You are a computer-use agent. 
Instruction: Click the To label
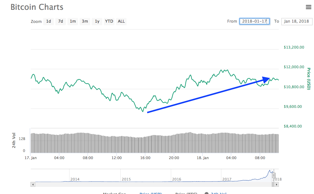pyautogui.click(x=276, y=21)
